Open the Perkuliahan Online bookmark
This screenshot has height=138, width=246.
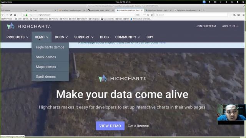point(141,19)
